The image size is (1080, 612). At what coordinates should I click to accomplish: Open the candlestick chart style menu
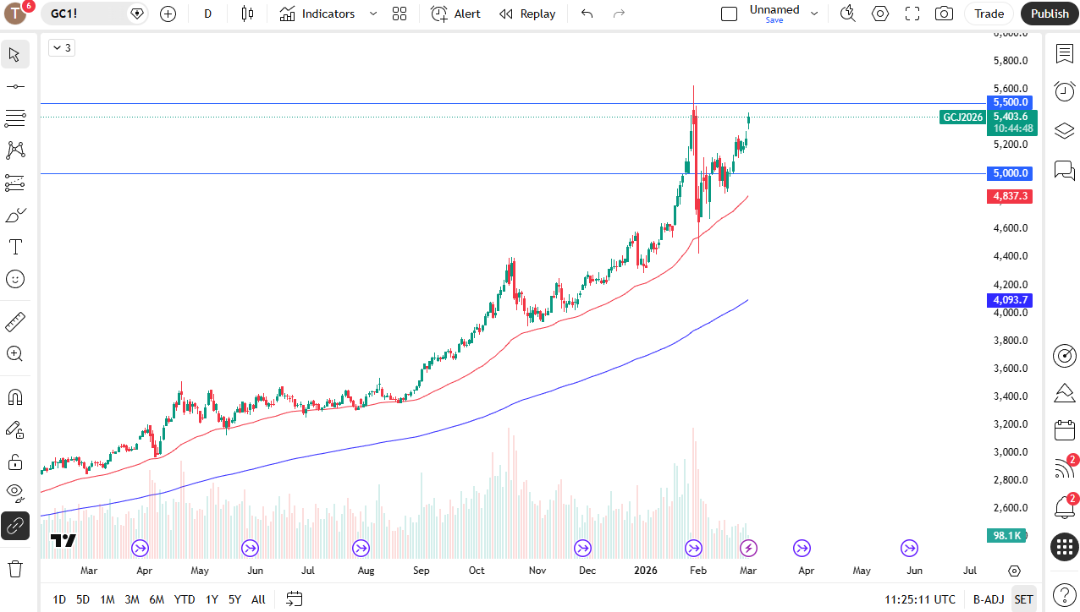[247, 14]
